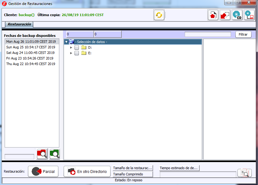Click the Tamaño de la restaurac... label
The height and width of the screenshot is (185, 258).
133,168
